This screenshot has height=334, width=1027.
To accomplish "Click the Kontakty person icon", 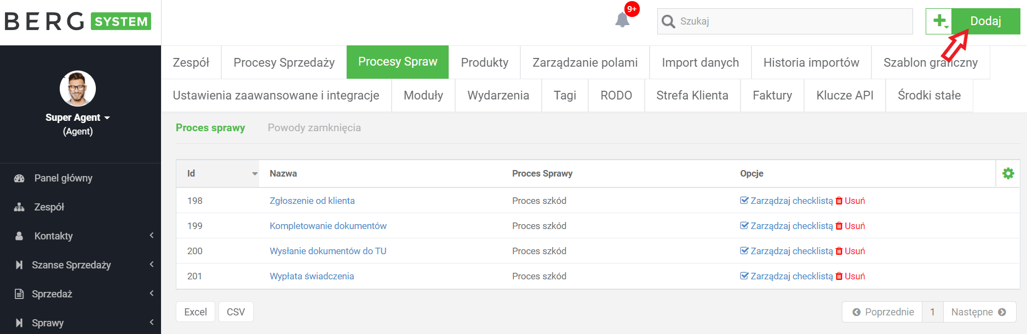I will (19, 236).
